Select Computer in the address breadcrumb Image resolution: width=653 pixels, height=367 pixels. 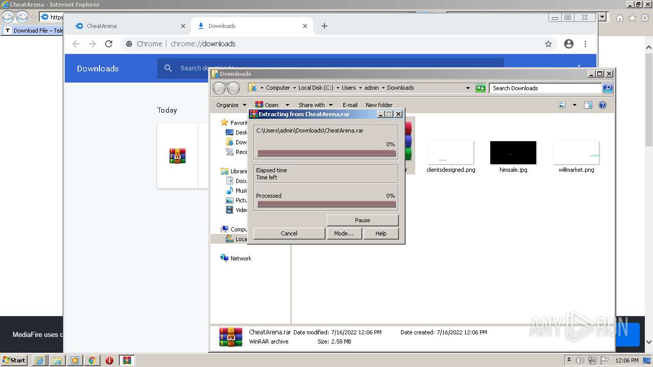click(278, 88)
